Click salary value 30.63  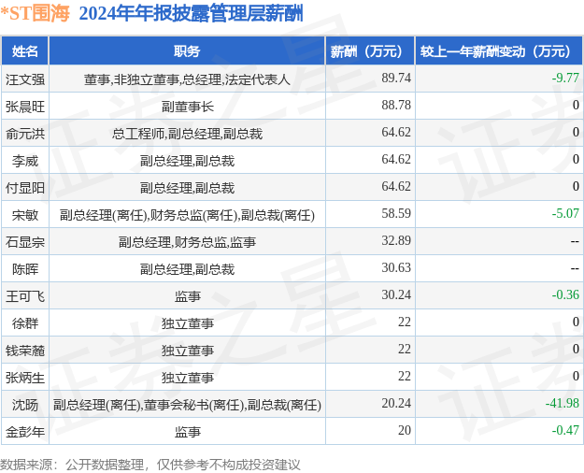point(396,268)
